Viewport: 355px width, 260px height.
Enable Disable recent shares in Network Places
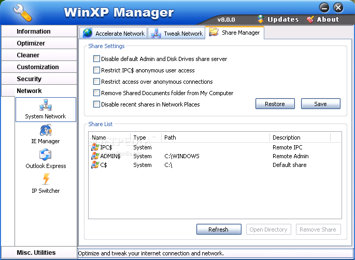pyautogui.click(x=96, y=104)
